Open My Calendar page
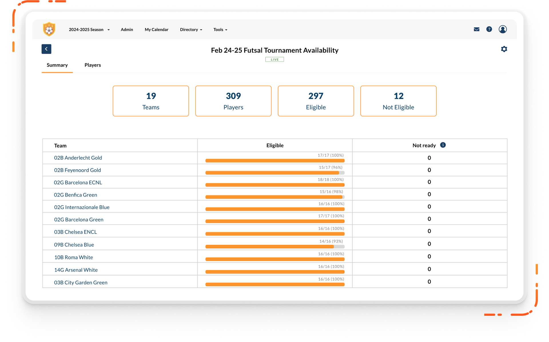 pos(157,30)
